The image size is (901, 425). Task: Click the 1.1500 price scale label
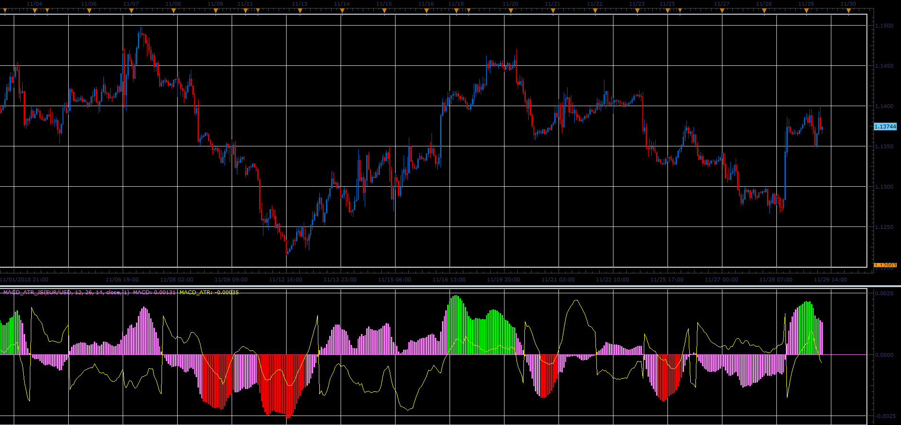click(x=884, y=26)
